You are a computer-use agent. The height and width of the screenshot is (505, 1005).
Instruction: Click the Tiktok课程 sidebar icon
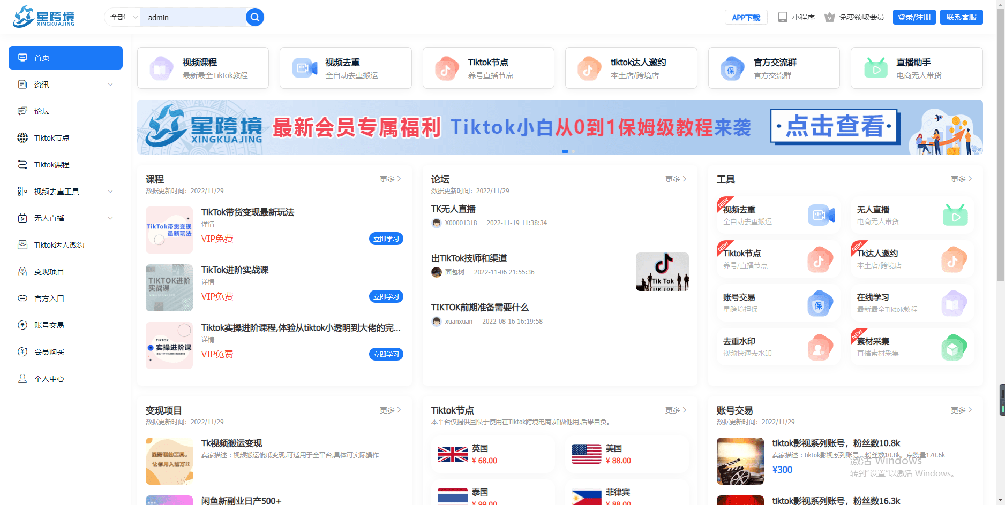click(x=22, y=165)
